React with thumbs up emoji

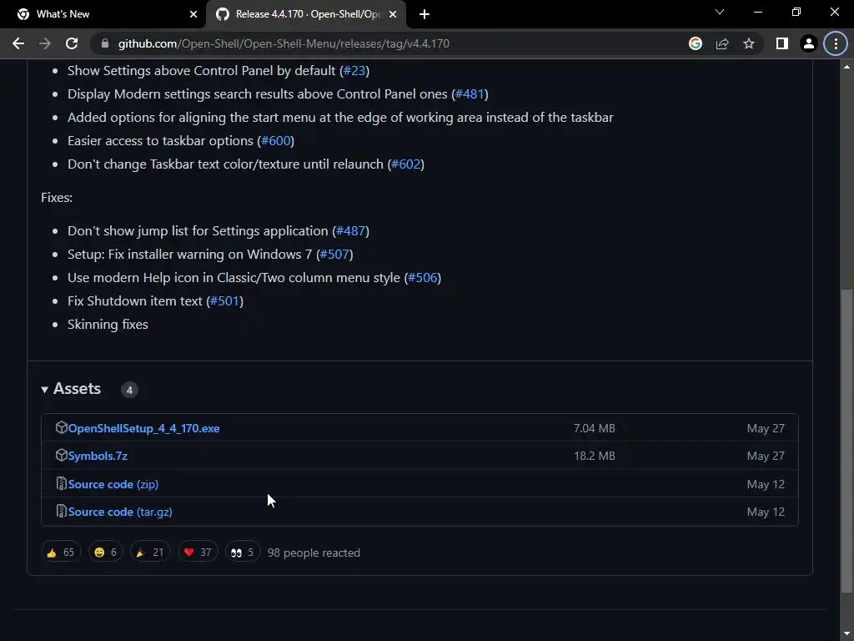pyautogui.click(x=61, y=553)
